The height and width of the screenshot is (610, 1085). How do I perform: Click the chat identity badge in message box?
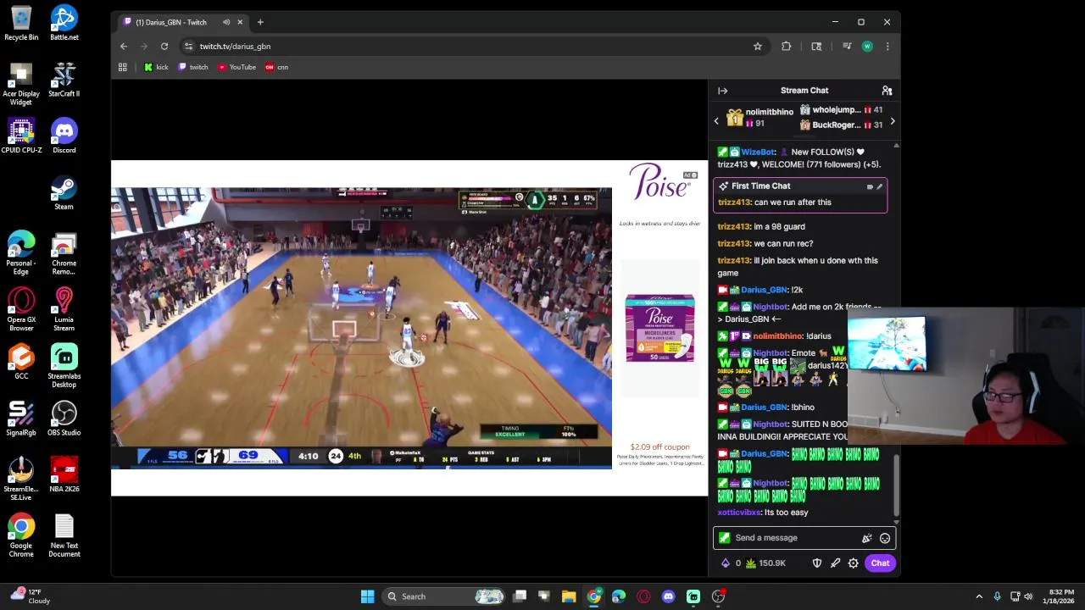(724, 538)
